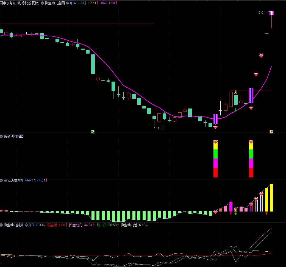This screenshot has width=286, height=267.
Task: Click the brown 榜 badge at bottom right
Action: (x=271, y=132)
